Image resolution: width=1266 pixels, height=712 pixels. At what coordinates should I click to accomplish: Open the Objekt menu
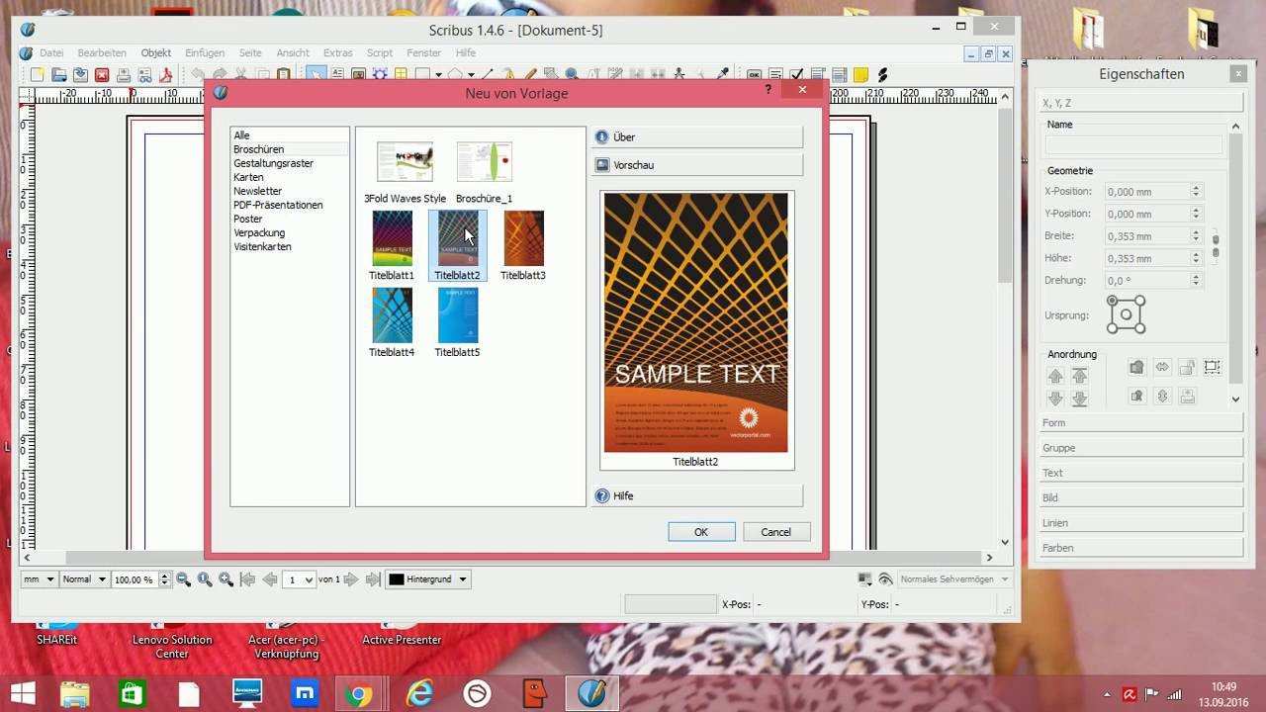[155, 52]
